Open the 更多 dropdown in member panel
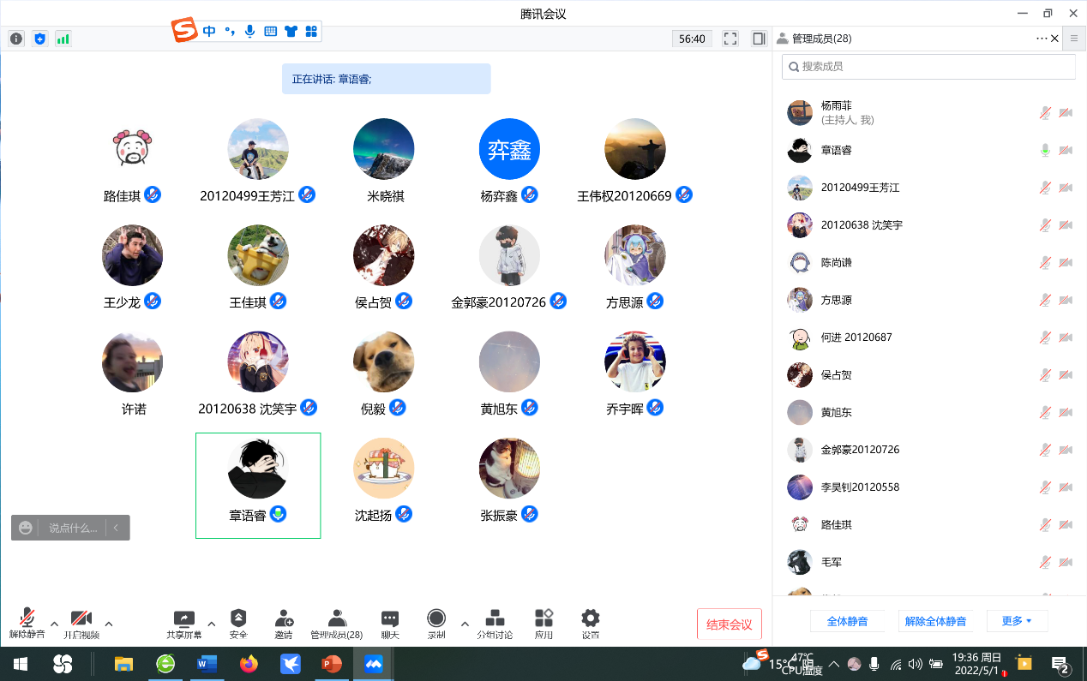 [x=1017, y=621]
